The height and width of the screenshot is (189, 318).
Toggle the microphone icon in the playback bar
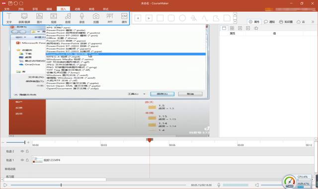point(219,185)
